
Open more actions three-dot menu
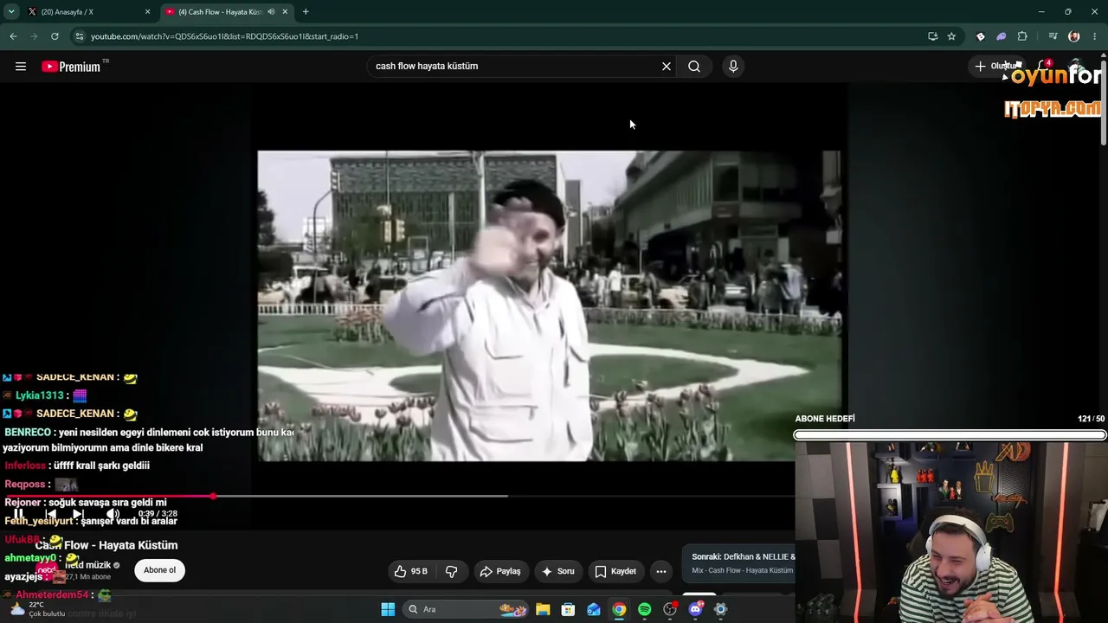661,571
